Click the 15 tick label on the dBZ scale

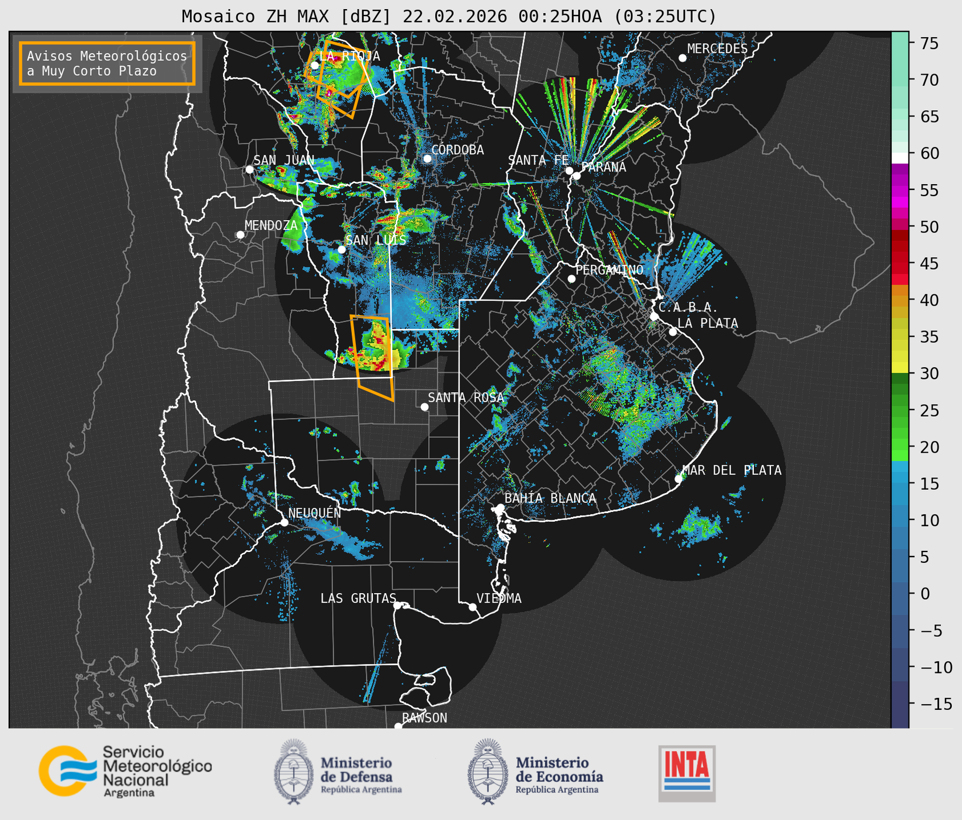coord(929,484)
